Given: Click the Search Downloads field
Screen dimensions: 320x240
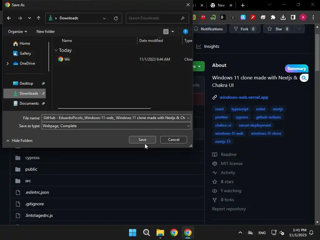Looking at the screenshot, I should pyautogui.click(x=157, y=18).
